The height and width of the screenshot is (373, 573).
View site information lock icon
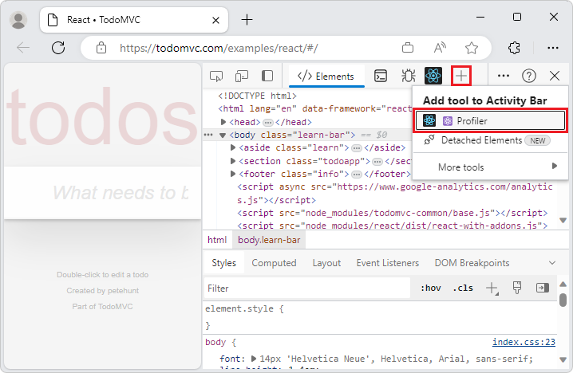pos(101,48)
